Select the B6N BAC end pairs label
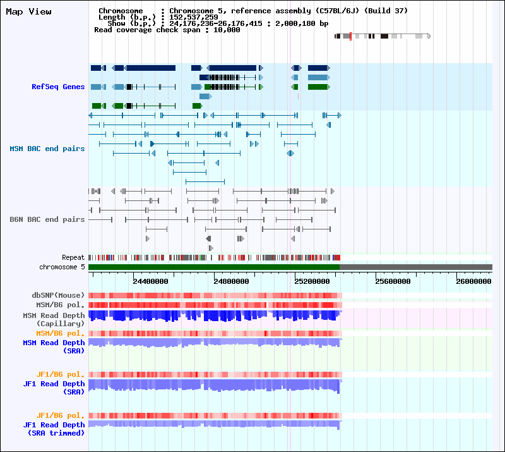 point(47,219)
